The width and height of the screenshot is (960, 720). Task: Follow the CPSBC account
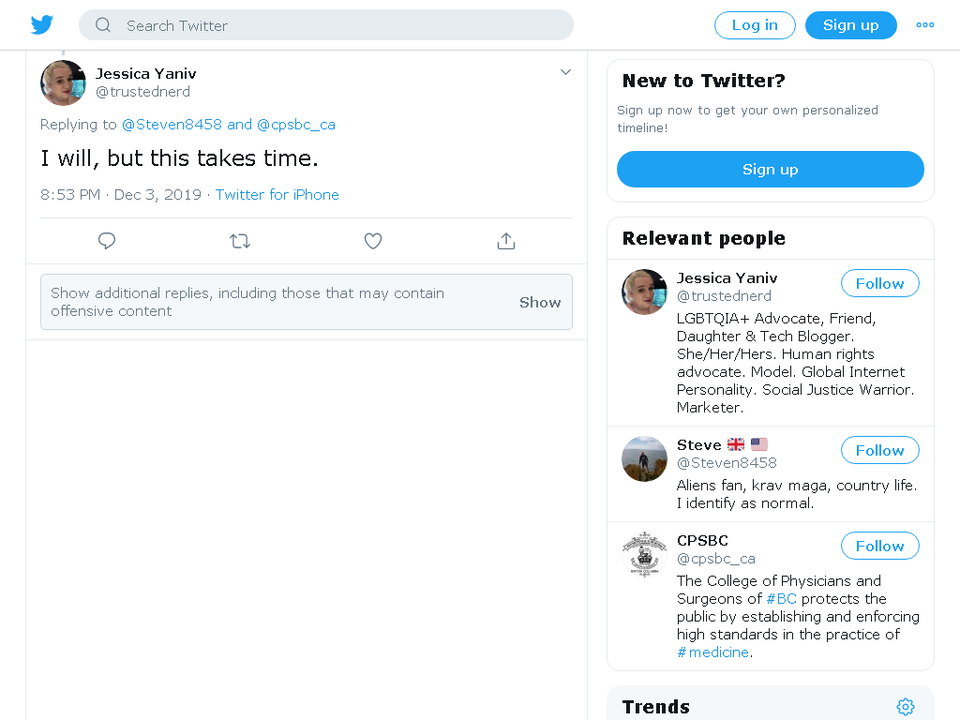point(879,546)
